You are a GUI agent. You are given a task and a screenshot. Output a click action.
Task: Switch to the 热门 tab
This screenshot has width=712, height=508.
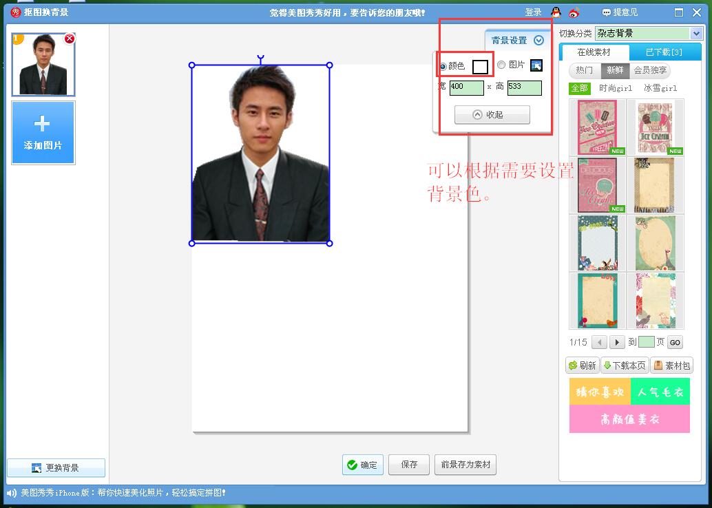pos(585,70)
